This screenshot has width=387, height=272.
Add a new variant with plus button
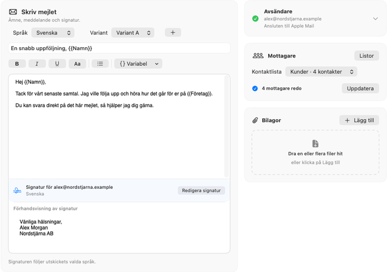pos(173,33)
